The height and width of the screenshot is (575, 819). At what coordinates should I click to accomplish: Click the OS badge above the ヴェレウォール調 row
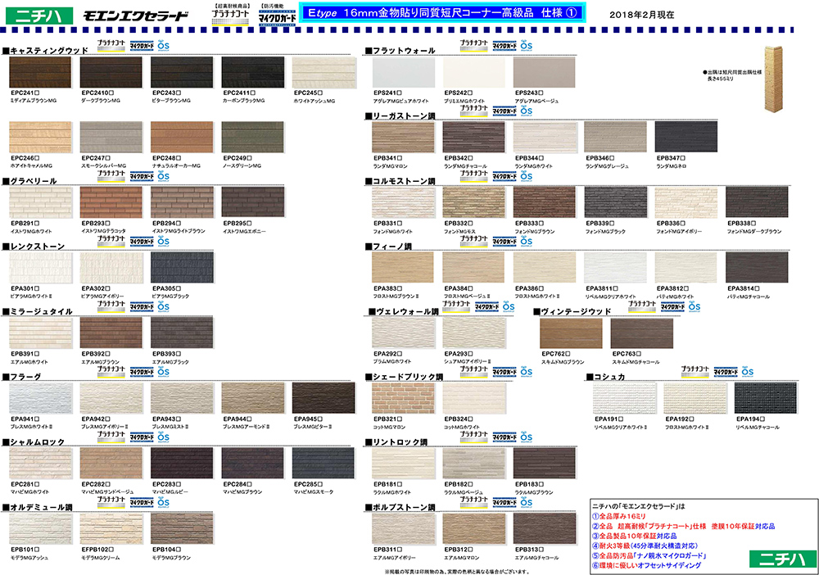[x=509, y=306]
